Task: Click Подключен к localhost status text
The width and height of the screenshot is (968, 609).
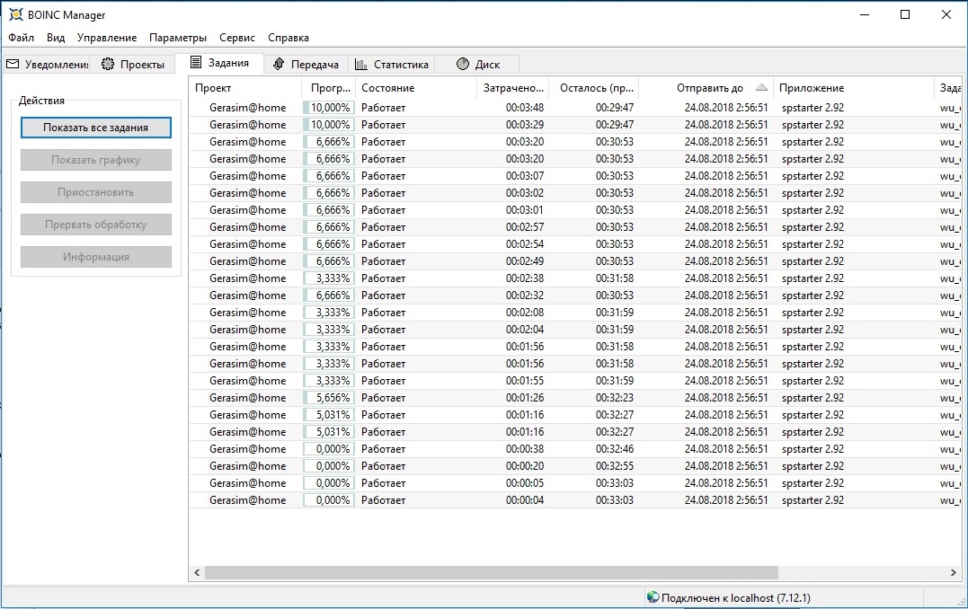Action: click(x=736, y=597)
